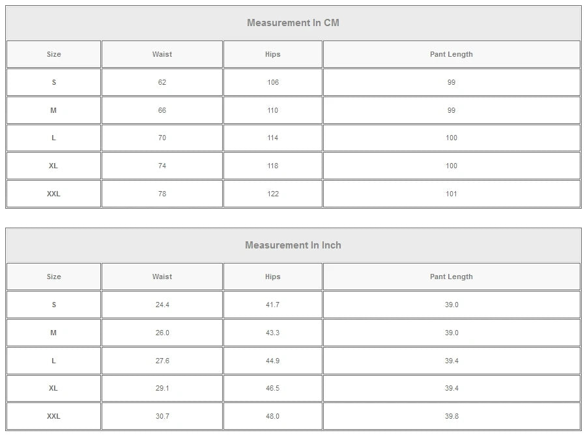Select the Waist header in CM table

click(x=162, y=54)
